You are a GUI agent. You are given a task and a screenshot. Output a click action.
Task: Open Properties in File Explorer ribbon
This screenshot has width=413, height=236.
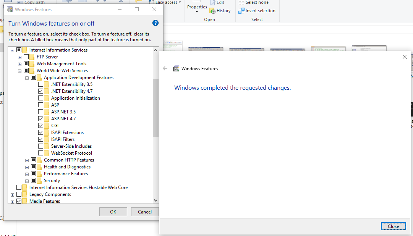point(197,7)
